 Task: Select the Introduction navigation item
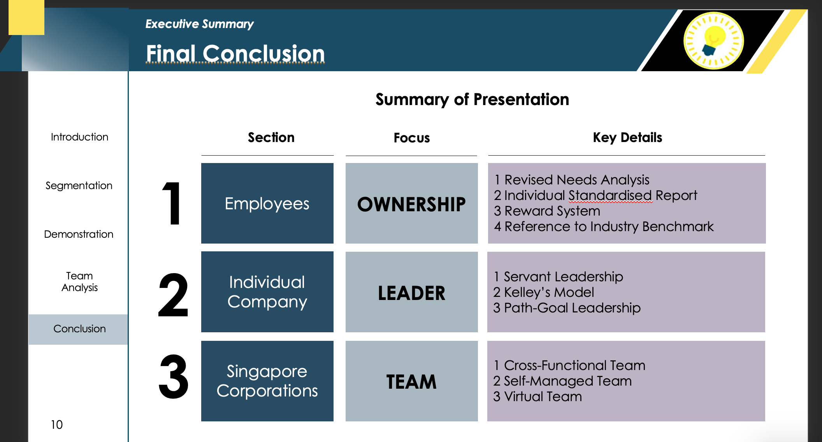[x=79, y=137]
